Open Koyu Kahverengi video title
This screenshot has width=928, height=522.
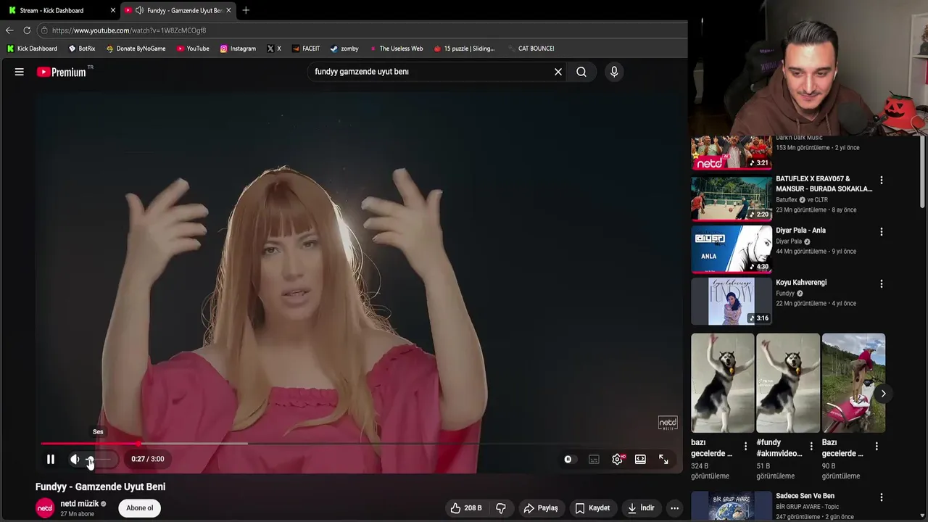(x=801, y=283)
